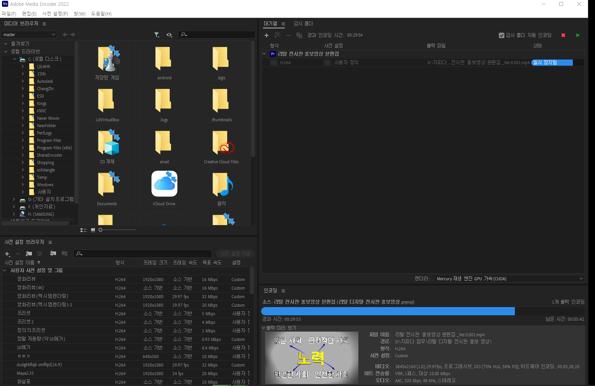Collapse the 리탈 전시관 홍보영상 queue item

click(x=264, y=54)
